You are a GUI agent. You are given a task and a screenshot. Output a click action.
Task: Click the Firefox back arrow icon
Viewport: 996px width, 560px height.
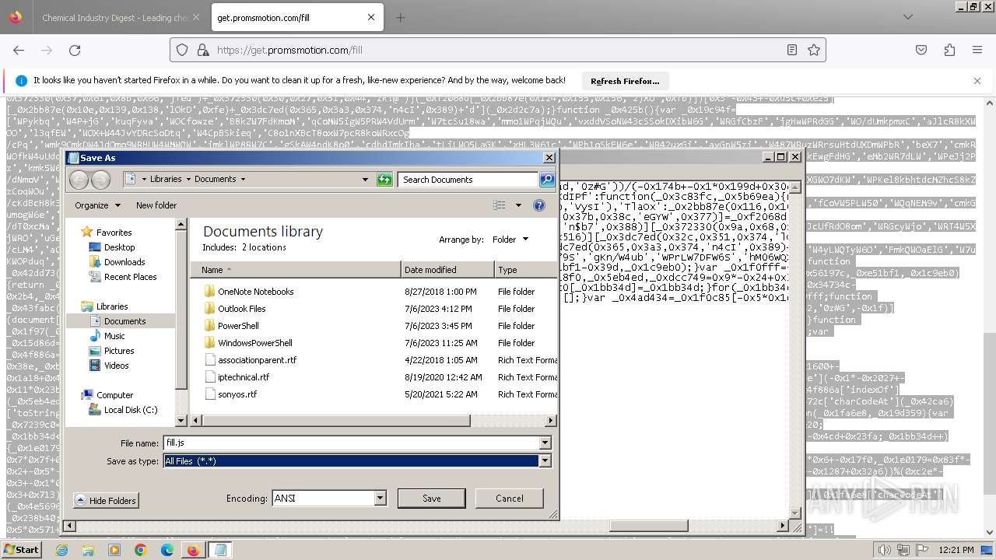pos(19,50)
